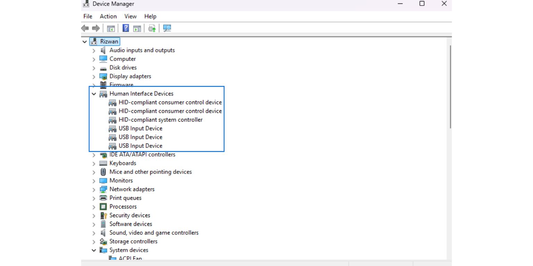Collapse the Human Interface Devices category
This screenshot has height=266, width=533.
pyautogui.click(x=94, y=94)
